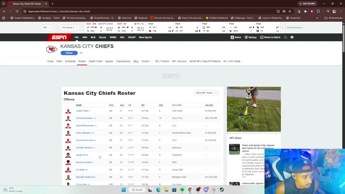Select NCAAF in the ESPN sports menu

132,37
